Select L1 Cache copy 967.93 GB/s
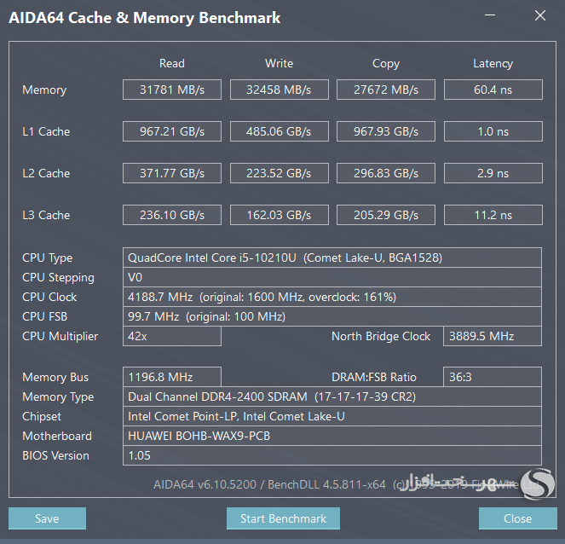 386,131
